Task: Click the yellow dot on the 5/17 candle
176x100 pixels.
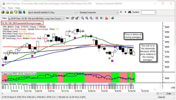Action: click(131, 52)
